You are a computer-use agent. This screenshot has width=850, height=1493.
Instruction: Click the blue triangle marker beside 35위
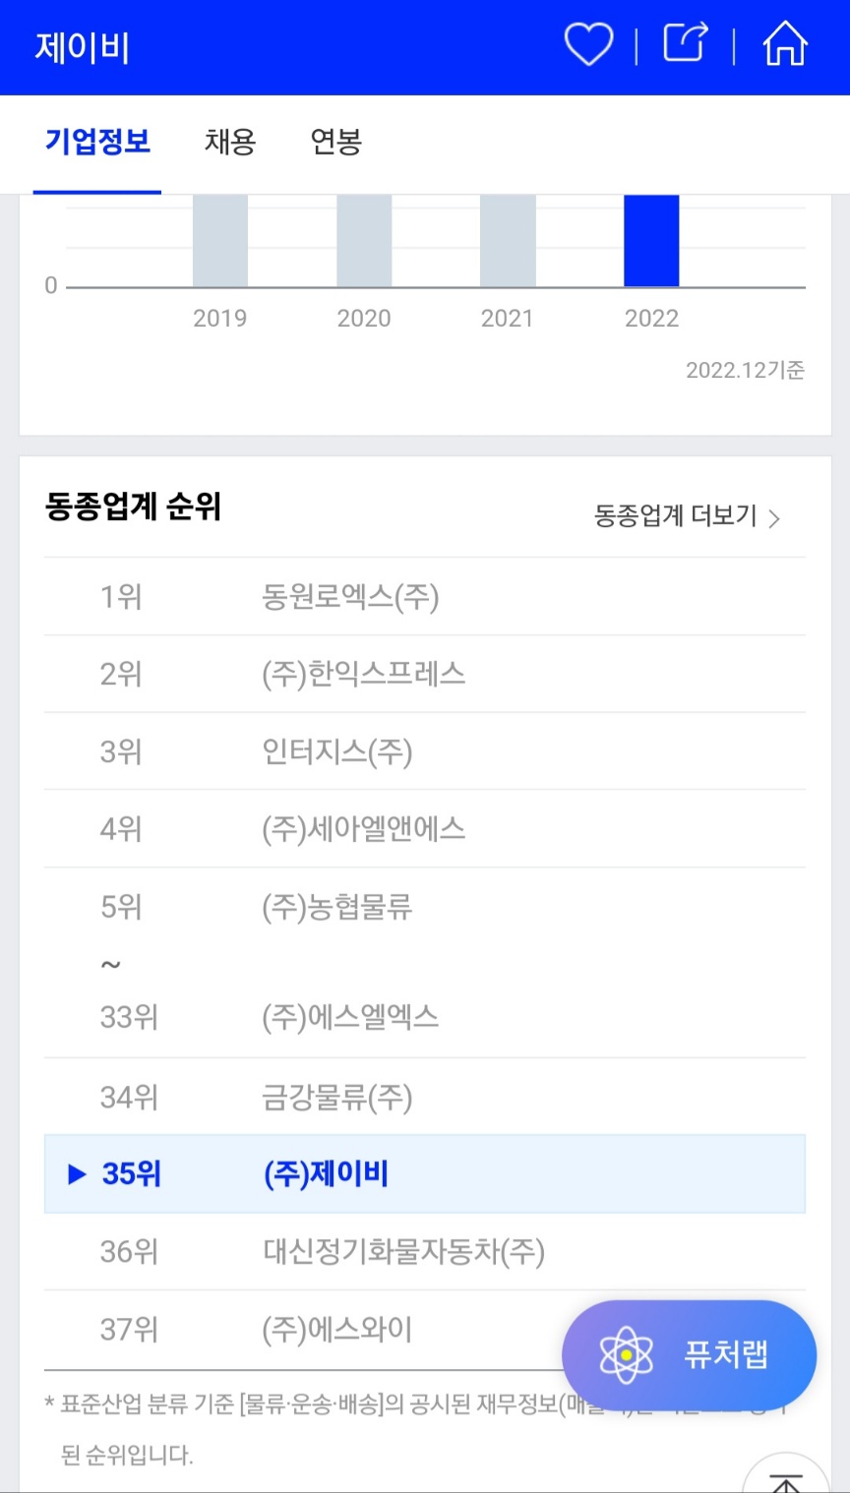77,1174
